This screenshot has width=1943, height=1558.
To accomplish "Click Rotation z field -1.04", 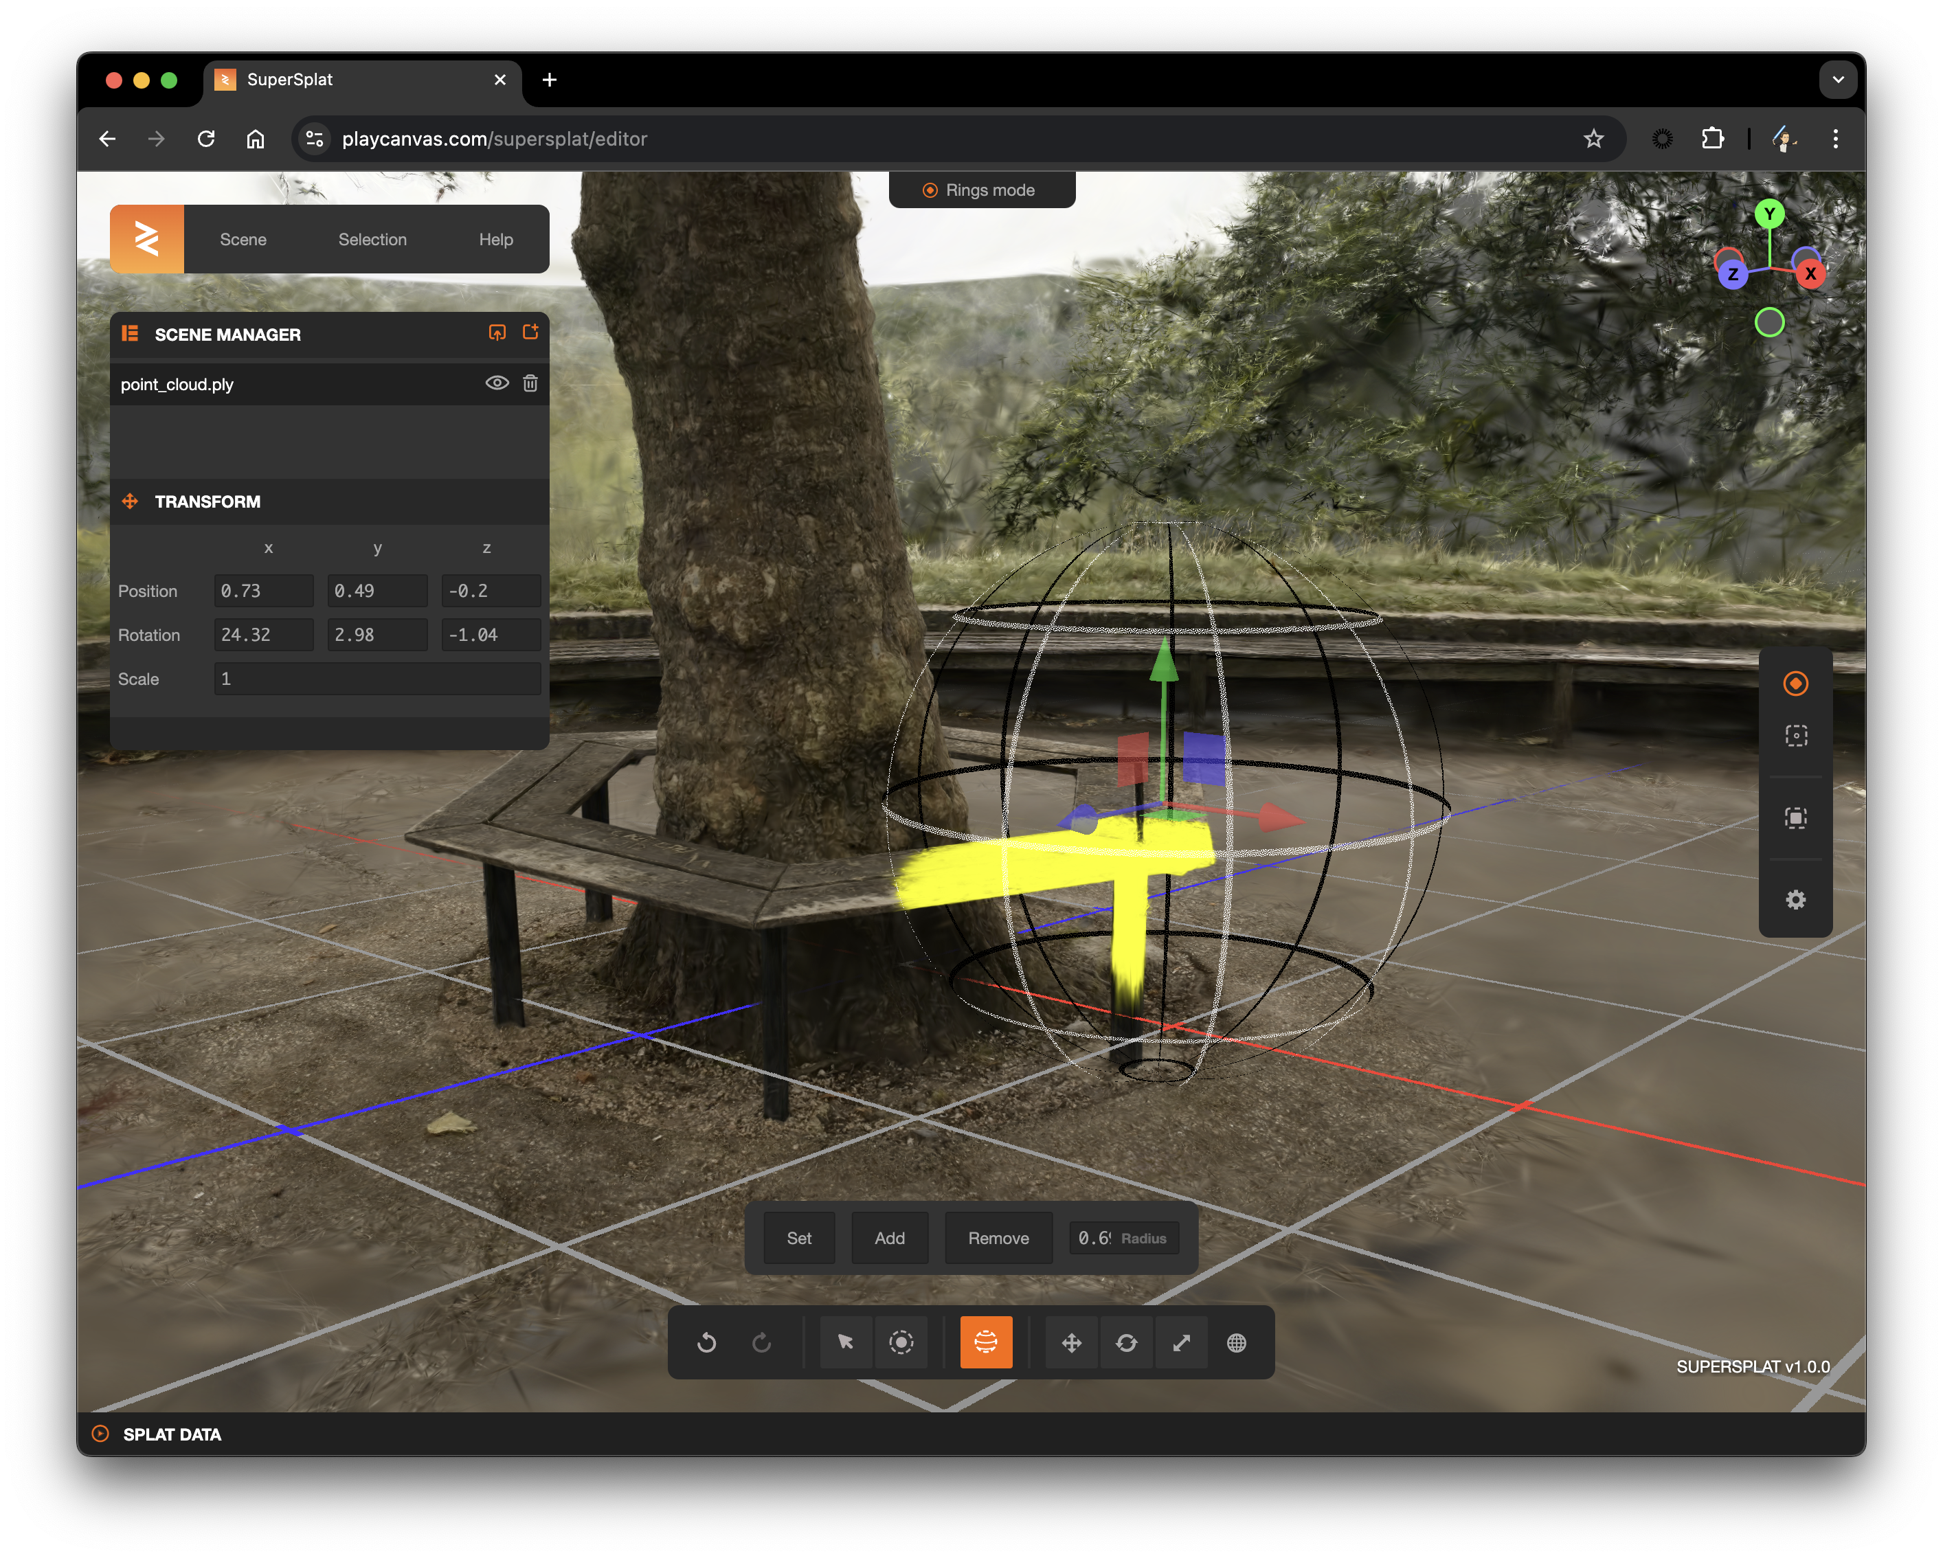I will click(491, 634).
